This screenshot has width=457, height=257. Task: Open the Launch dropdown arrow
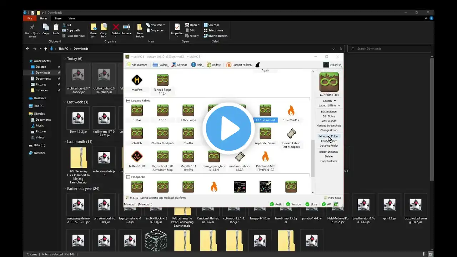click(335, 101)
